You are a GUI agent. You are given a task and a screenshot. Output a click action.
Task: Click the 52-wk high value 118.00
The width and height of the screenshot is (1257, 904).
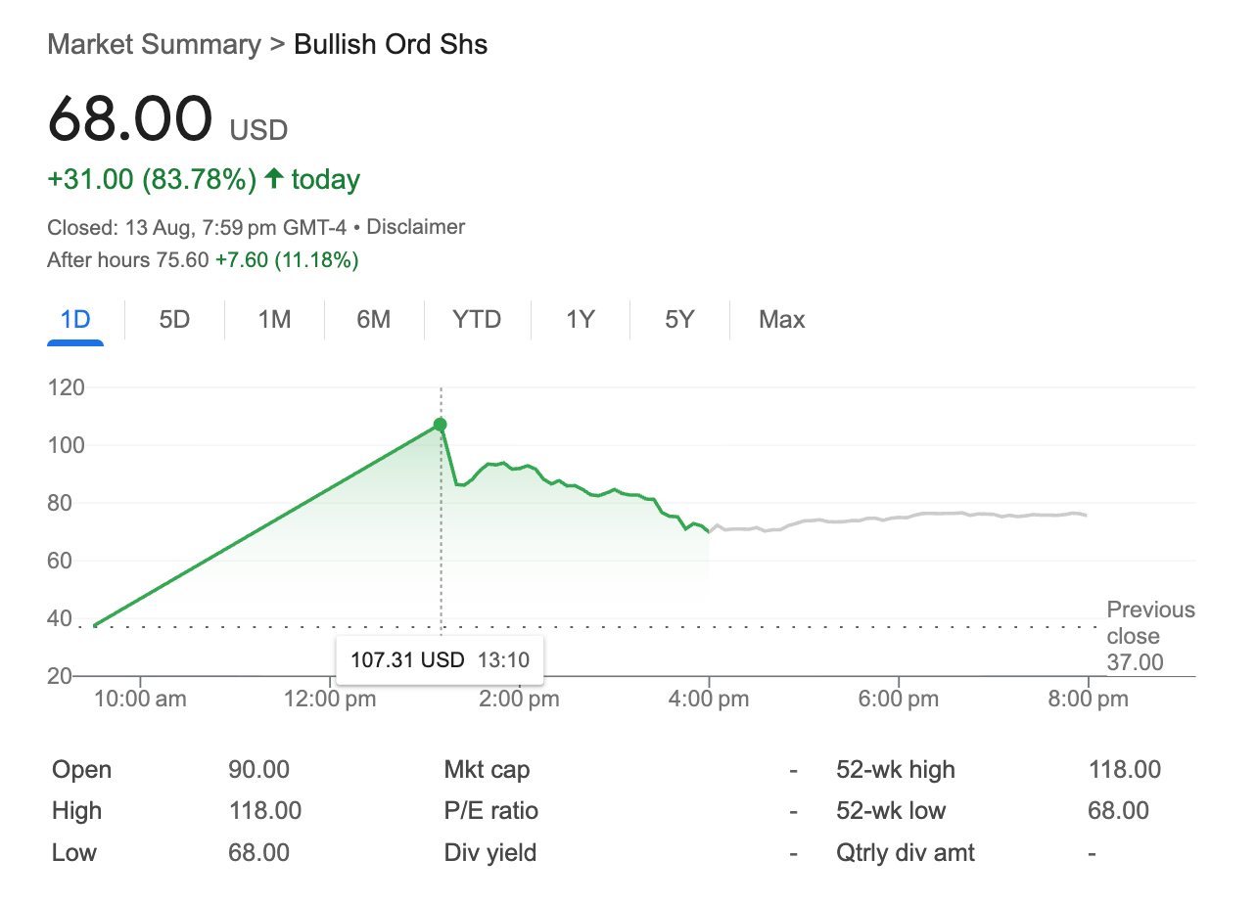coord(1124,770)
